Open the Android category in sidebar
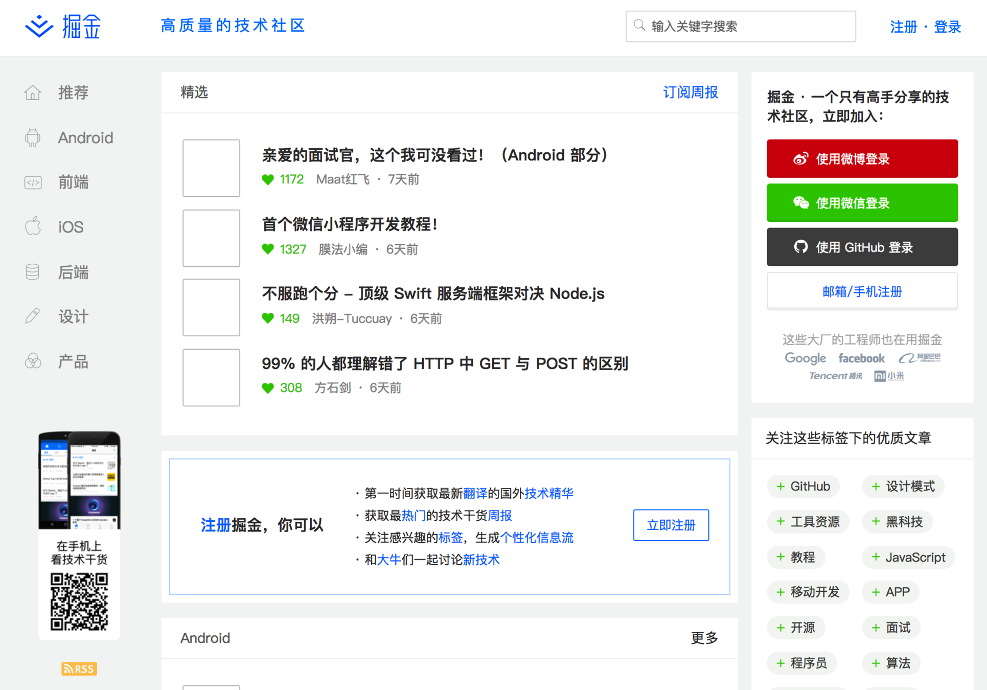The image size is (987, 690). (85, 137)
